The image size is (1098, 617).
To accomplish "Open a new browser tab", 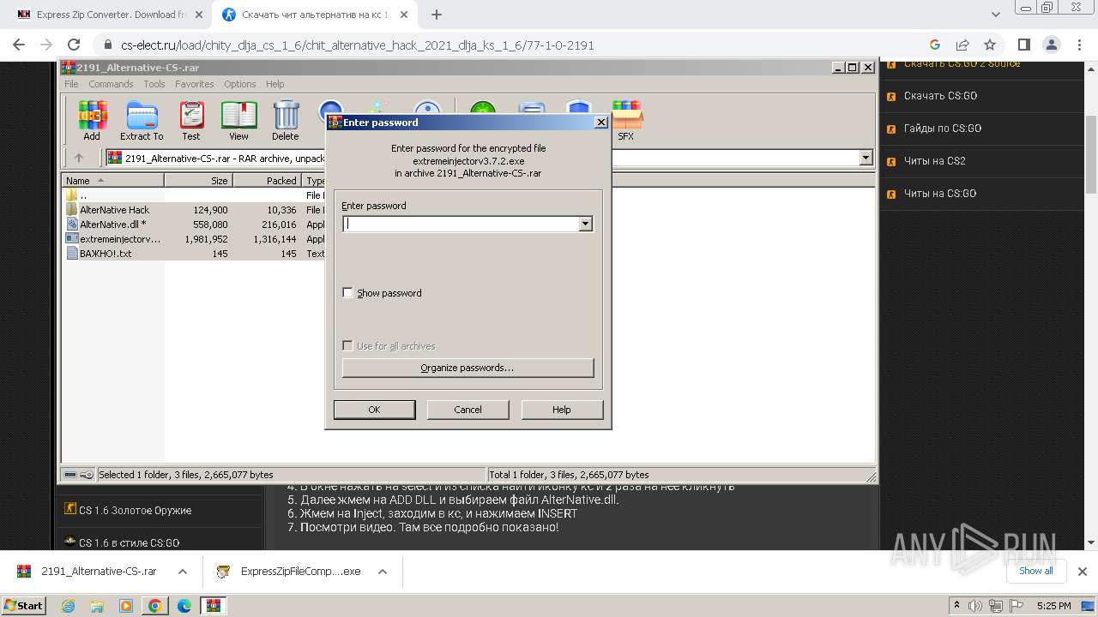I will [x=436, y=15].
